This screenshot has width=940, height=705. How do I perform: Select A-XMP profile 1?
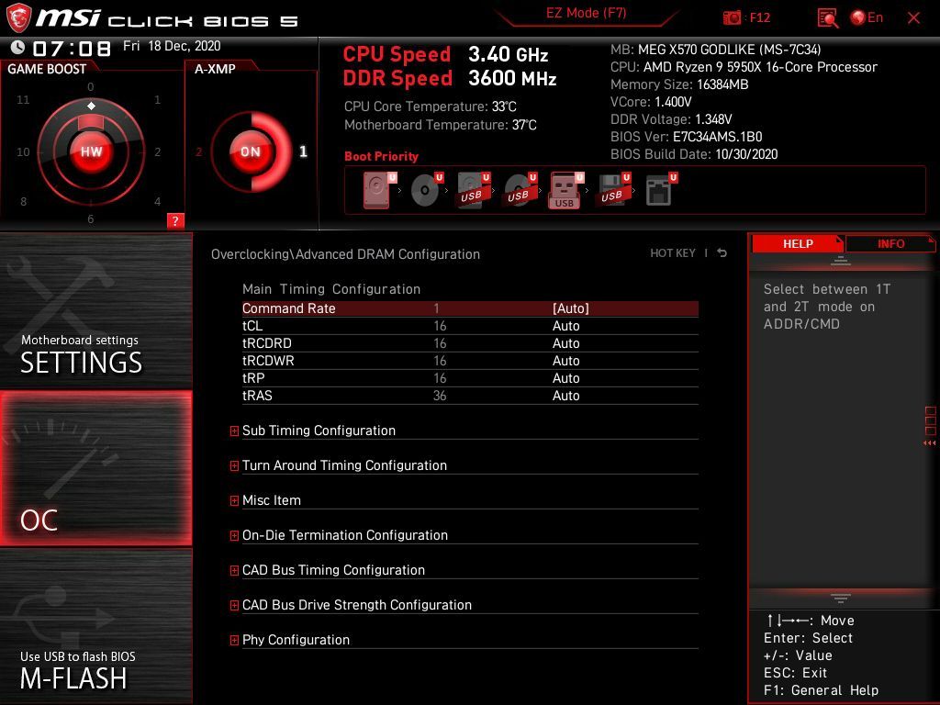click(x=303, y=151)
